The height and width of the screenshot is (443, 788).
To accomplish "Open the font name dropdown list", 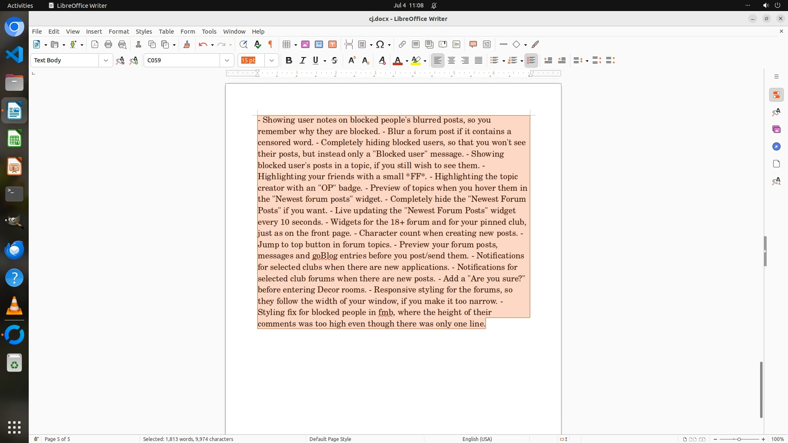I will (227, 60).
